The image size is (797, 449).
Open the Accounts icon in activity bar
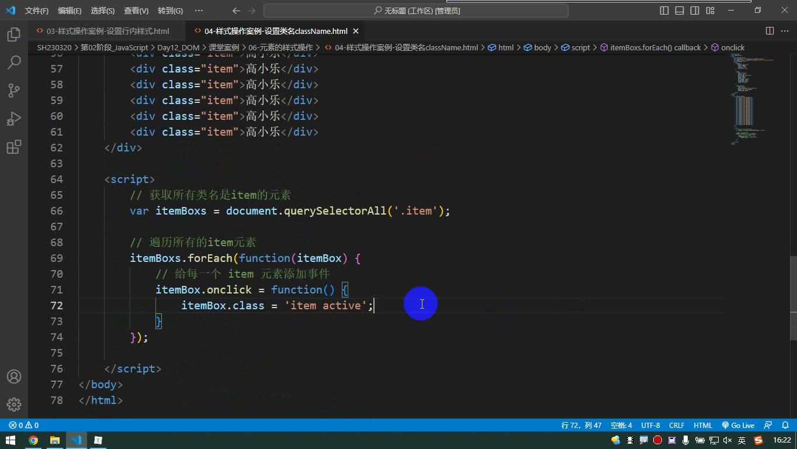[x=14, y=377]
